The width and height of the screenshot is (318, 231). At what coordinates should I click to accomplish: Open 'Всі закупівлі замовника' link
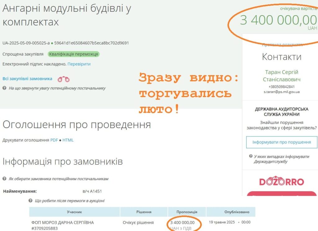click(27, 79)
